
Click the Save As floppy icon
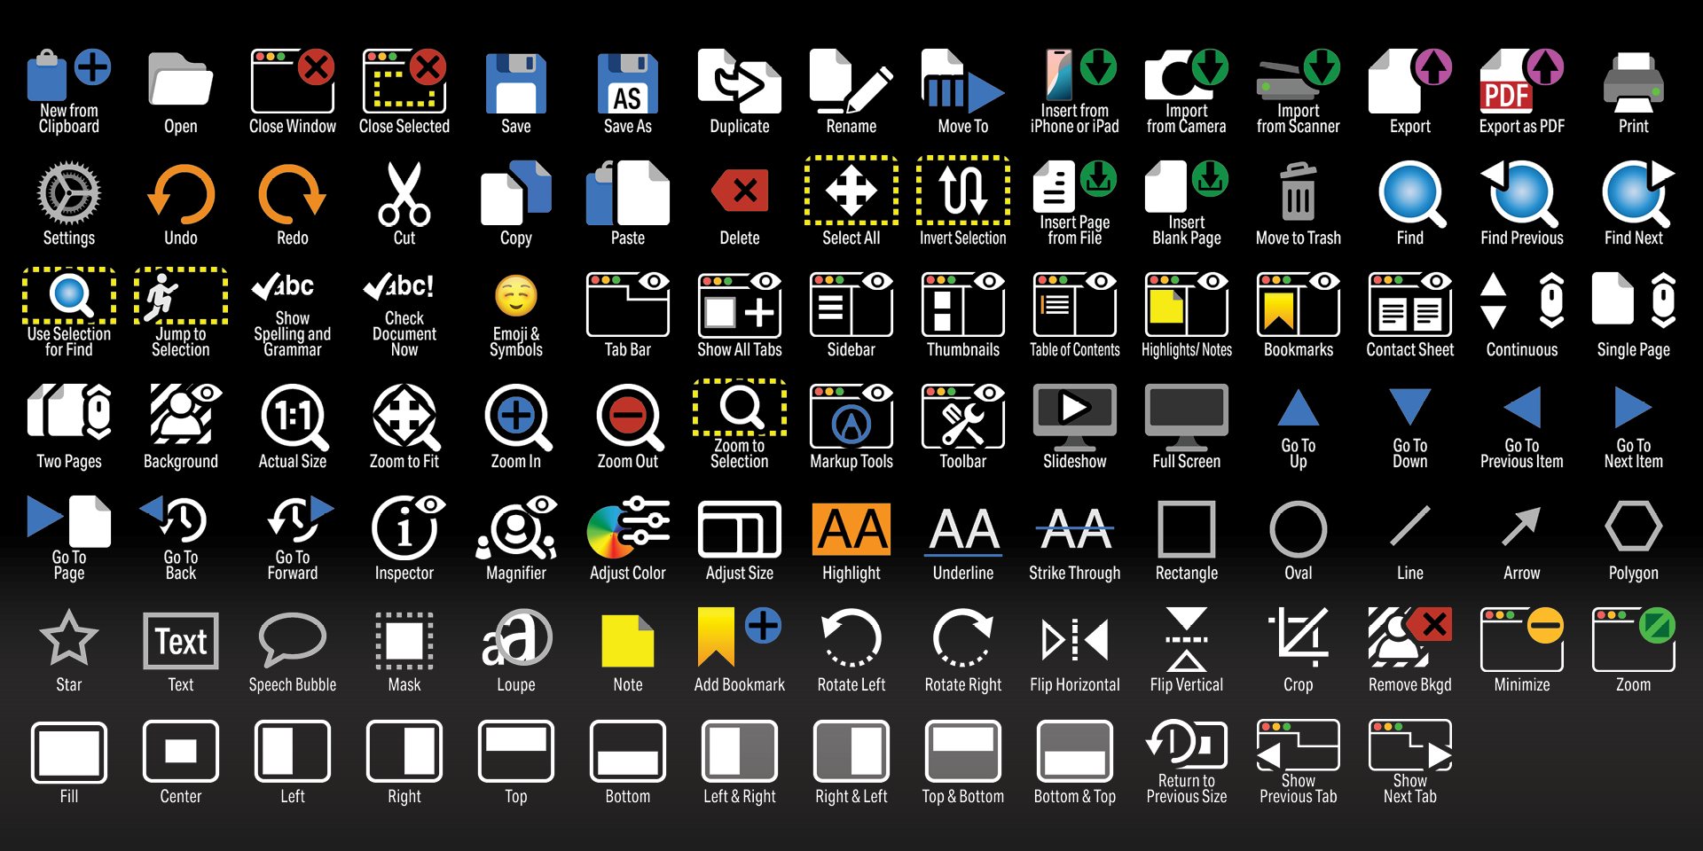[x=628, y=83]
